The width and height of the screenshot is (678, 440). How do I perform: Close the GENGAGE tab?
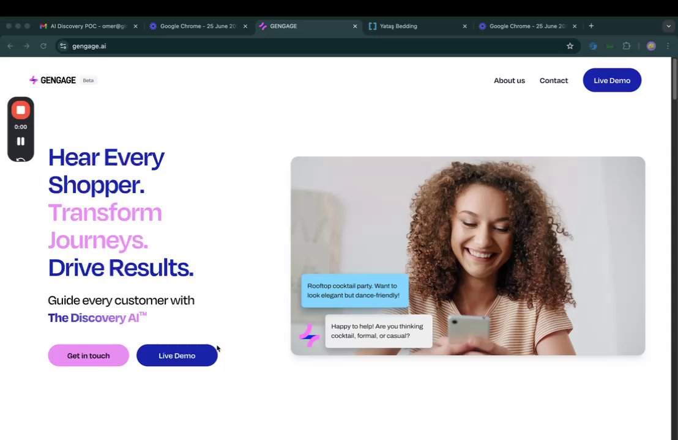[x=355, y=26]
